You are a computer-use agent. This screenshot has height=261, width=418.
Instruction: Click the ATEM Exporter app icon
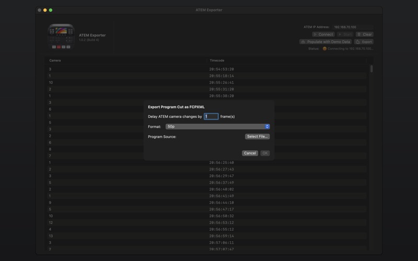point(61,37)
